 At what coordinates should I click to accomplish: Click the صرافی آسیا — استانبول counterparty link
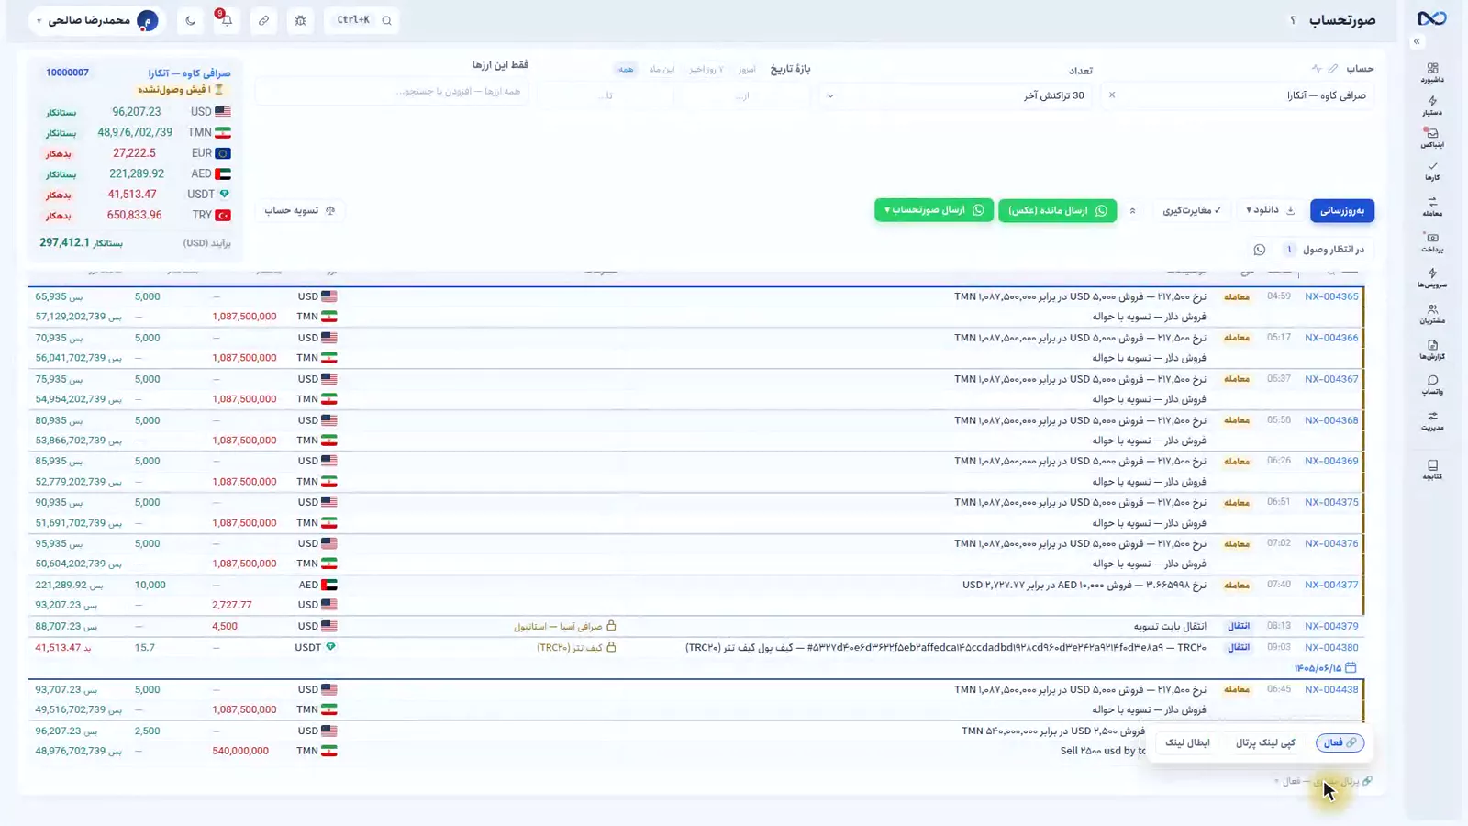pos(564,626)
